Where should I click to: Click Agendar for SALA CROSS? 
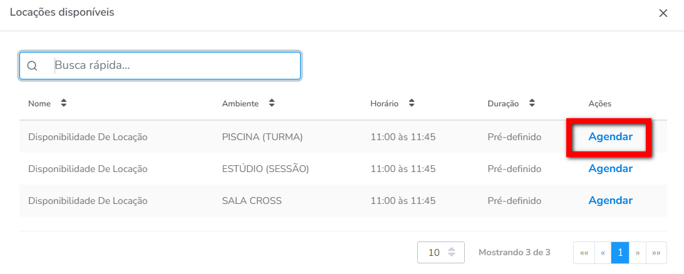610,201
